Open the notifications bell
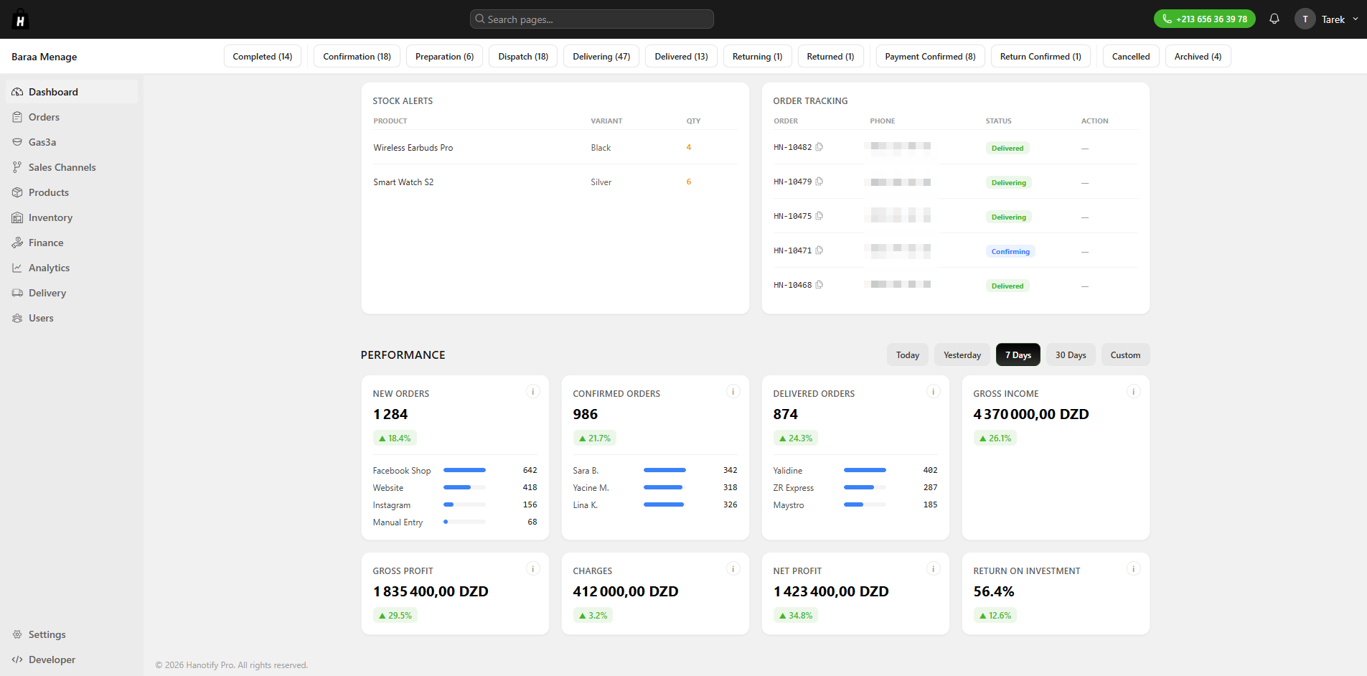Screen dimensions: 1367x676 pos(1274,19)
